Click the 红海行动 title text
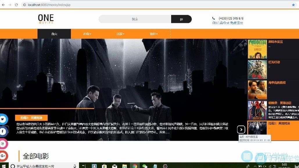The width and height of the screenshot is (299, 168). click(274, 62)
